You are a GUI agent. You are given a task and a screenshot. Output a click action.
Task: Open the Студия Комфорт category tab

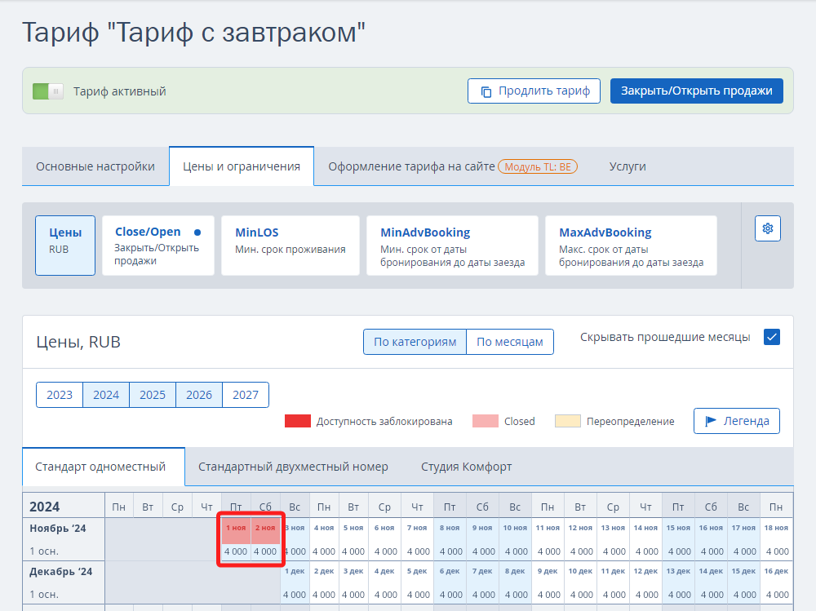(466, 467)
